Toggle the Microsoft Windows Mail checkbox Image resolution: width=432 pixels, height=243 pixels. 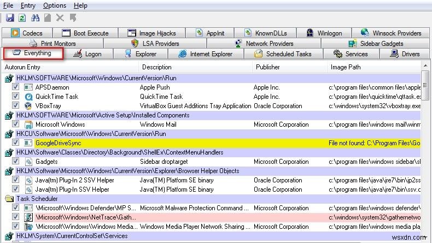tap(15, 124)
